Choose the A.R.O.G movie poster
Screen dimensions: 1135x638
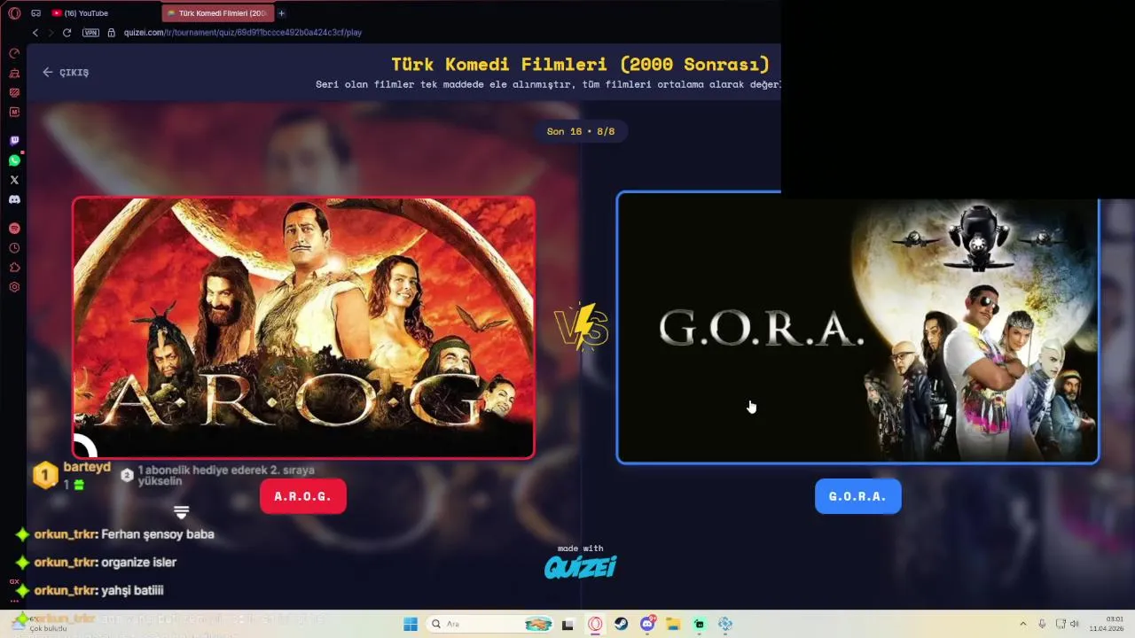pyautogui.click(x=303, y=327)
